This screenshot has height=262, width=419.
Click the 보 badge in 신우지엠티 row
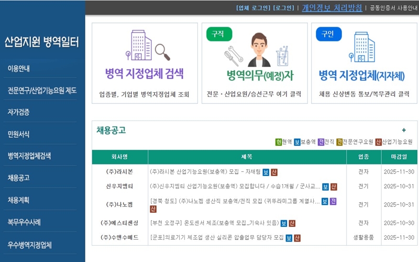click(325, 187)
